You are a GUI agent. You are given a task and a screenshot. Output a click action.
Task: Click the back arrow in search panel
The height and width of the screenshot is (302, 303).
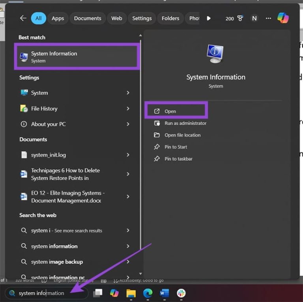pos(23,18)
